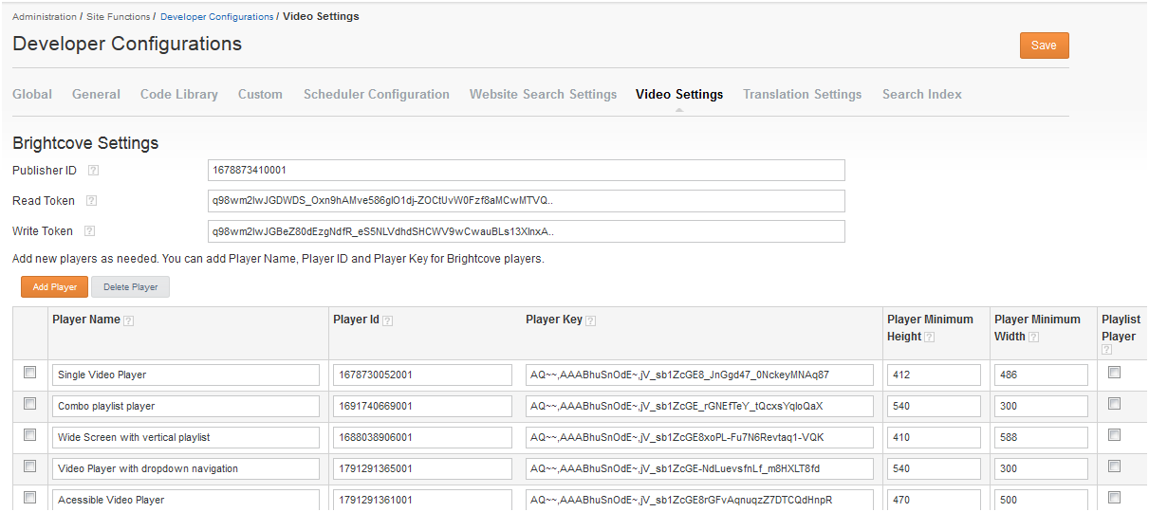Edit minimum width 588 for Wide Screen row
The image size is (1149, 512).
pyautogui.click(x=1041, y=437)
